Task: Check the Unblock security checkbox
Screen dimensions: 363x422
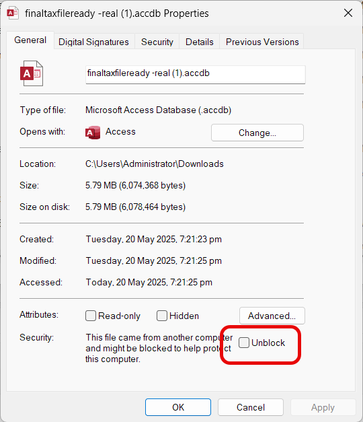Action: [x=244, y=343]
